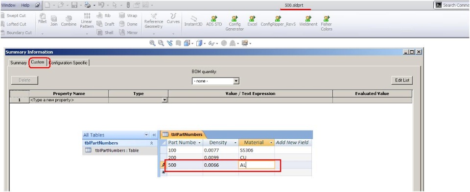Run the ADS STD macro
This screenshot has height=192, width=470.
pos(214,21)
